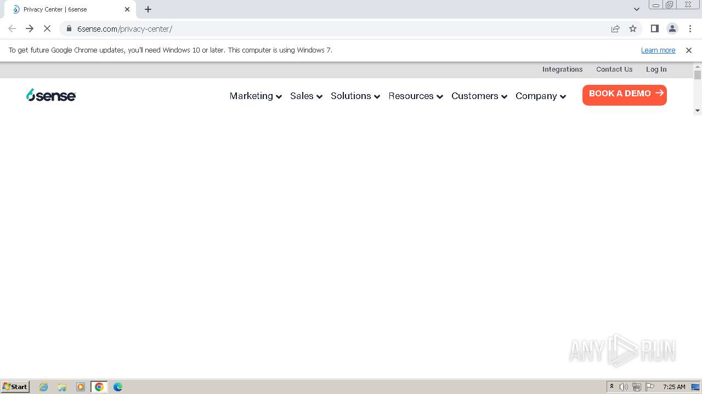
Task: Expand the Sales menu
Action: 306,96
